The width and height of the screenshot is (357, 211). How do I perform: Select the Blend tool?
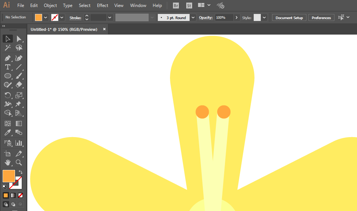[x=19, y=132]
